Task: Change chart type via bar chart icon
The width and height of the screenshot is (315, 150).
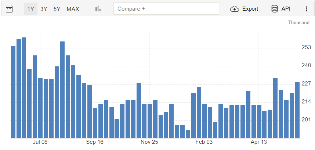Action: pos(98,9)
